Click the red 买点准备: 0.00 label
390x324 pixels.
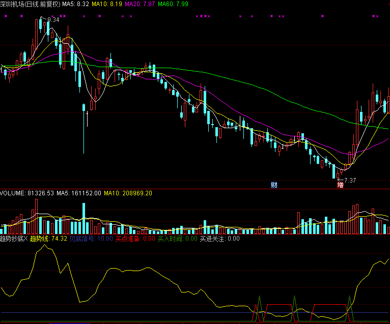pyautogui.click(x=135, y=239)
